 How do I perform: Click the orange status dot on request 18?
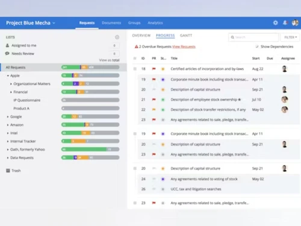point(163,69)
